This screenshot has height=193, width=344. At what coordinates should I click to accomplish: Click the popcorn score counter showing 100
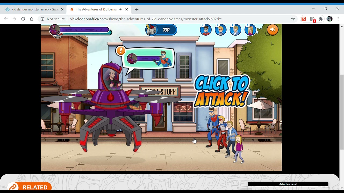161,30
